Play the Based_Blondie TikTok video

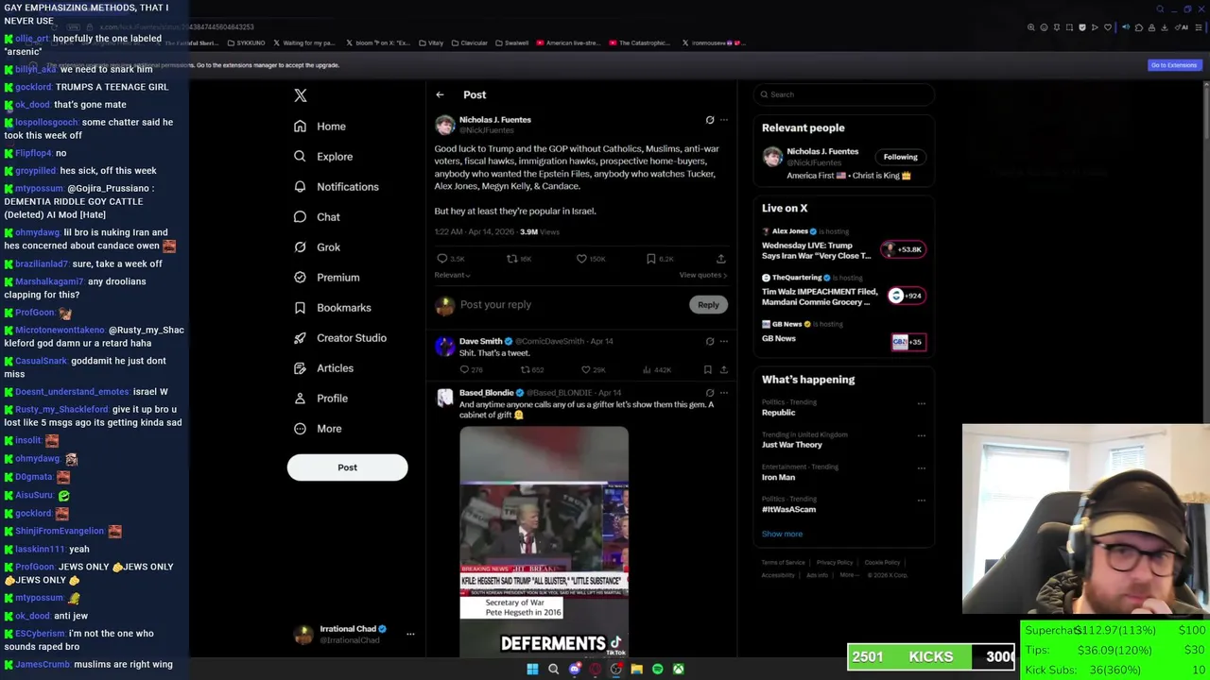coord(544,541)
